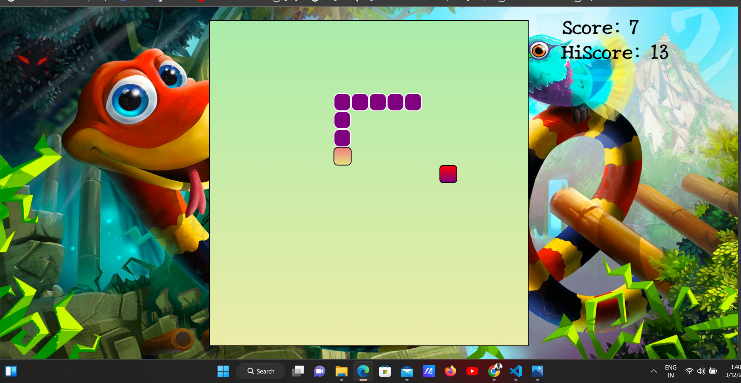Open YouTube from the taskbar
The height and width of the screenshot is (383, 741).
(472, 371)
